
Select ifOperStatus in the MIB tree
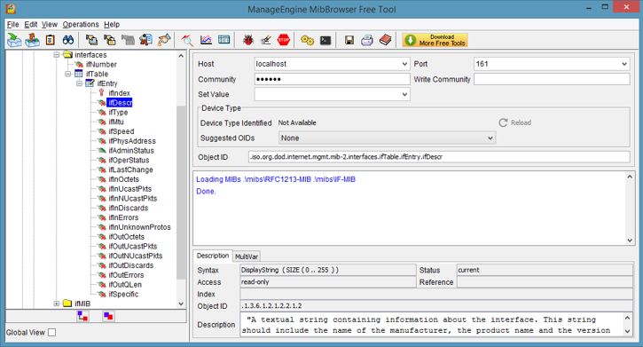(129, 160)
